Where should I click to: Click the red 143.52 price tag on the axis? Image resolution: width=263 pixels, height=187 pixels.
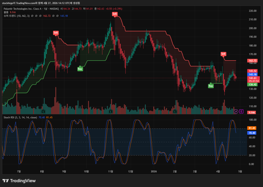click(x=252, y=71)
